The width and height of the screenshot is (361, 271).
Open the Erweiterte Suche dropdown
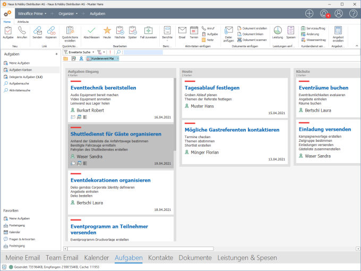click(x=80, y=52)
